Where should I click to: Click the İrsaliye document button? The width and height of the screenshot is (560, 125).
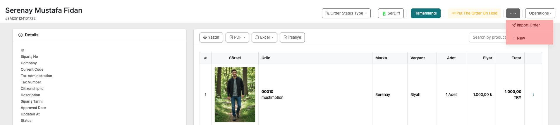[292, 37]
